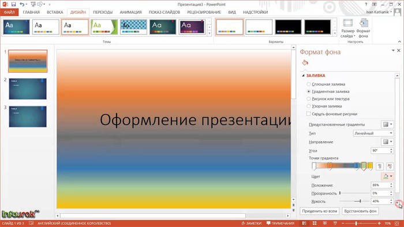
Task: Select the orange gradient stop
Action: pos(330,167)
